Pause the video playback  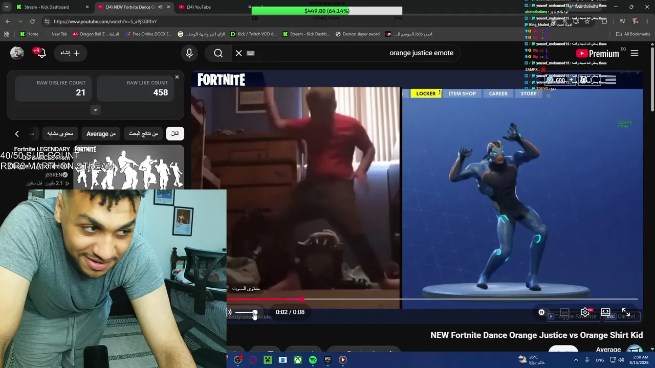click(x=541, y=312)
